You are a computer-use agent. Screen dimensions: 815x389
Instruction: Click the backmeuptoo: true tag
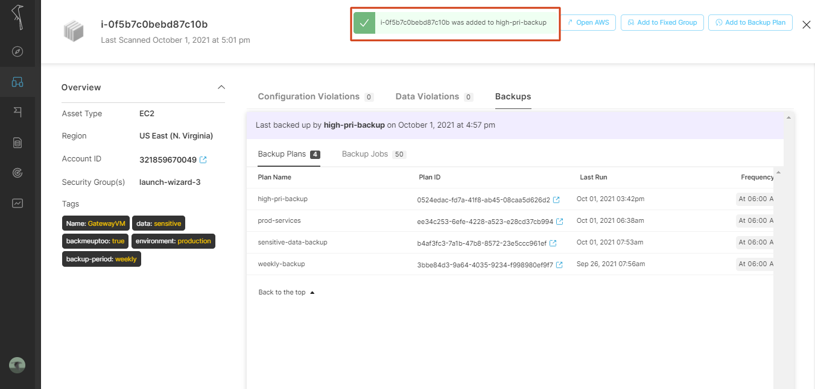(x=95, y=241)
